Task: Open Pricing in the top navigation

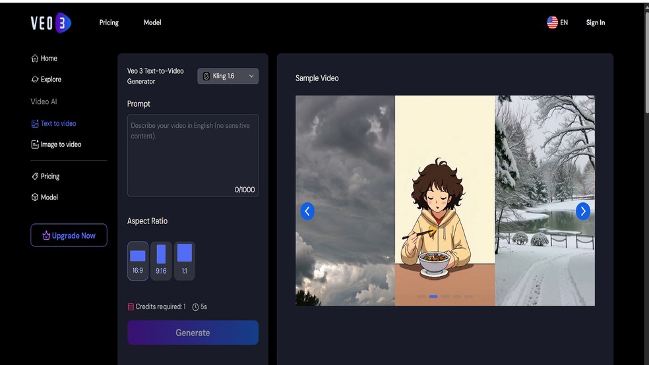Action: (x=109, y=23)
